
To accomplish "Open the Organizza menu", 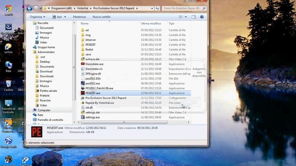I will [37, 17].
